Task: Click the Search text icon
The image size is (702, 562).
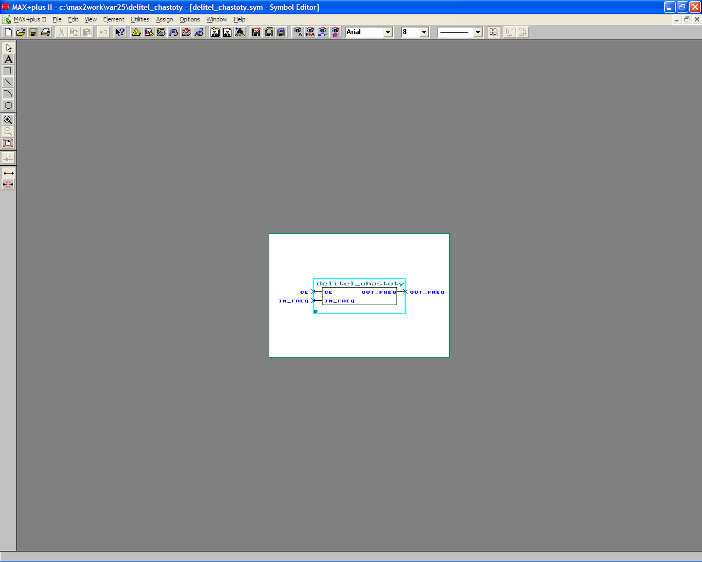Action: click(x=298, y=32)
